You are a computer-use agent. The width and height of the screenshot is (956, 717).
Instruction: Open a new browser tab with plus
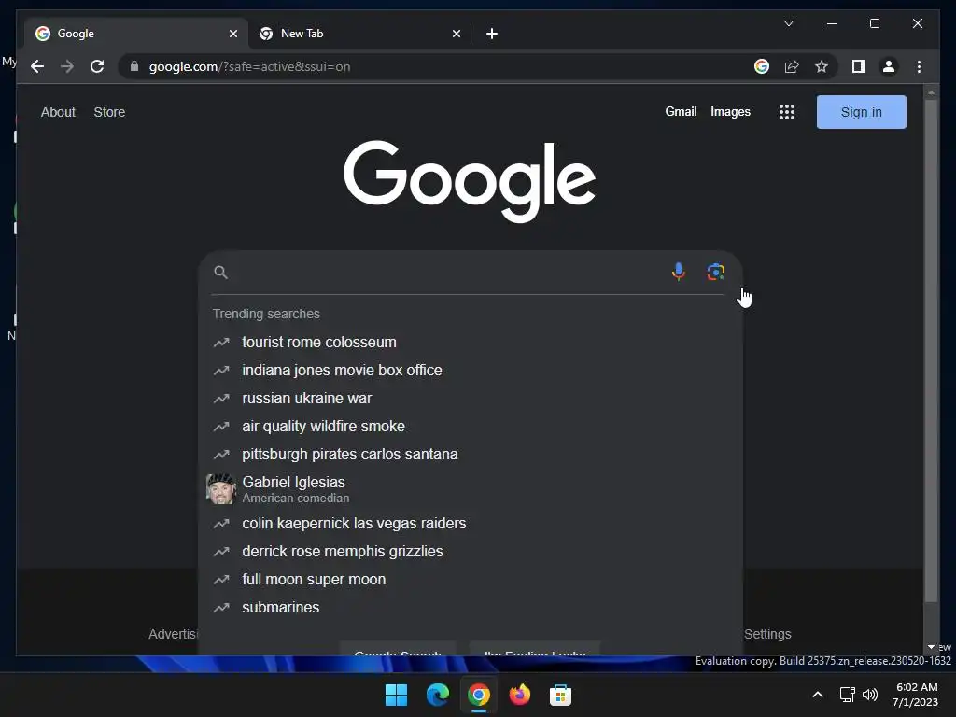(x=491, y=34)
